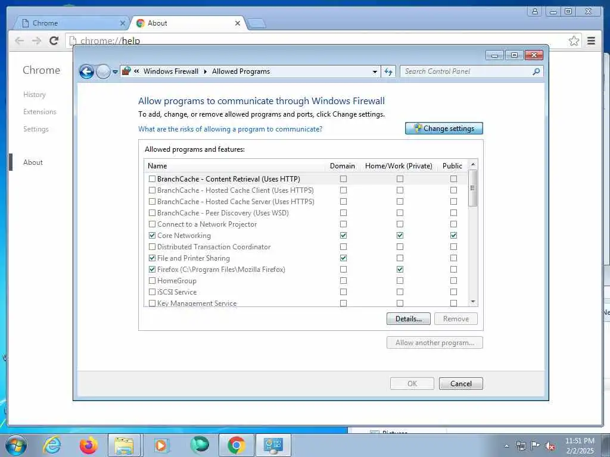Open the Chrome hamburger menu

coord(592,41)
